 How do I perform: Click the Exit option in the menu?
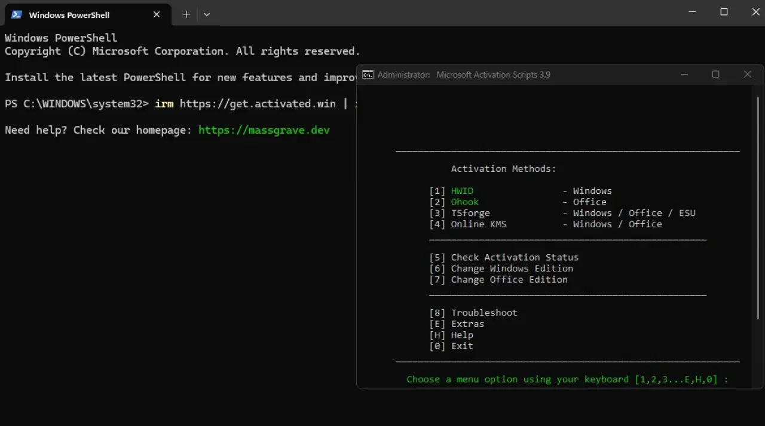tap(461, 346)
